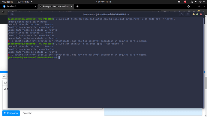Maximize the terminal with green button
Screen dimensions: 207x117
click(197, 14)
